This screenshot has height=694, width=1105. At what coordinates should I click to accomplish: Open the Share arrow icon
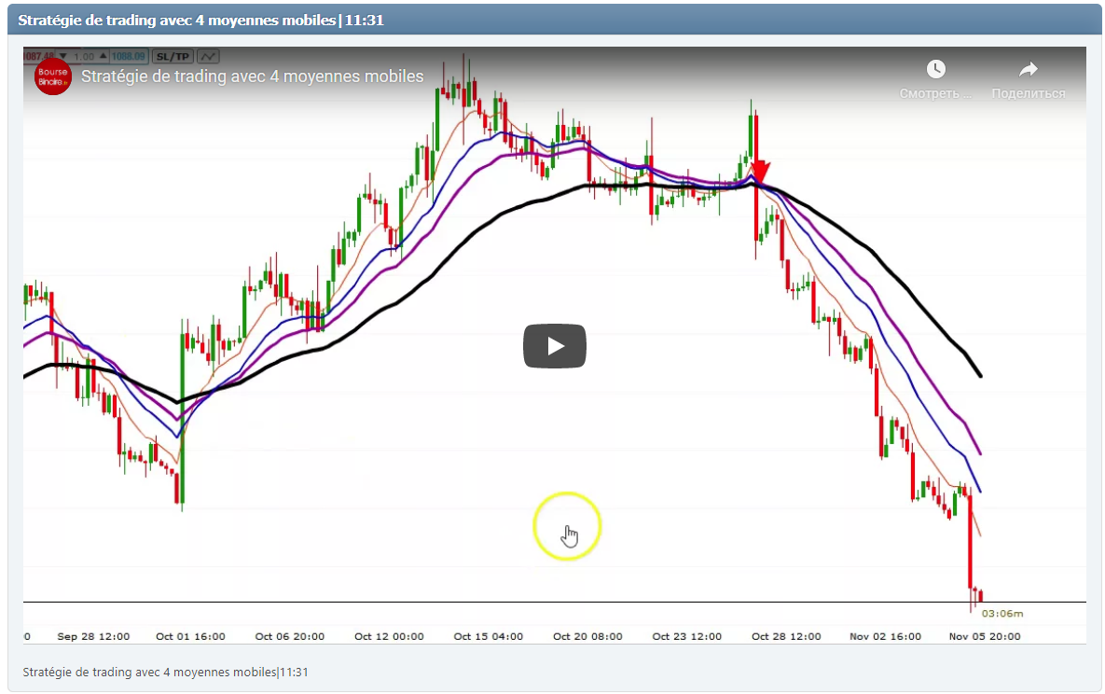(1028, 68)
